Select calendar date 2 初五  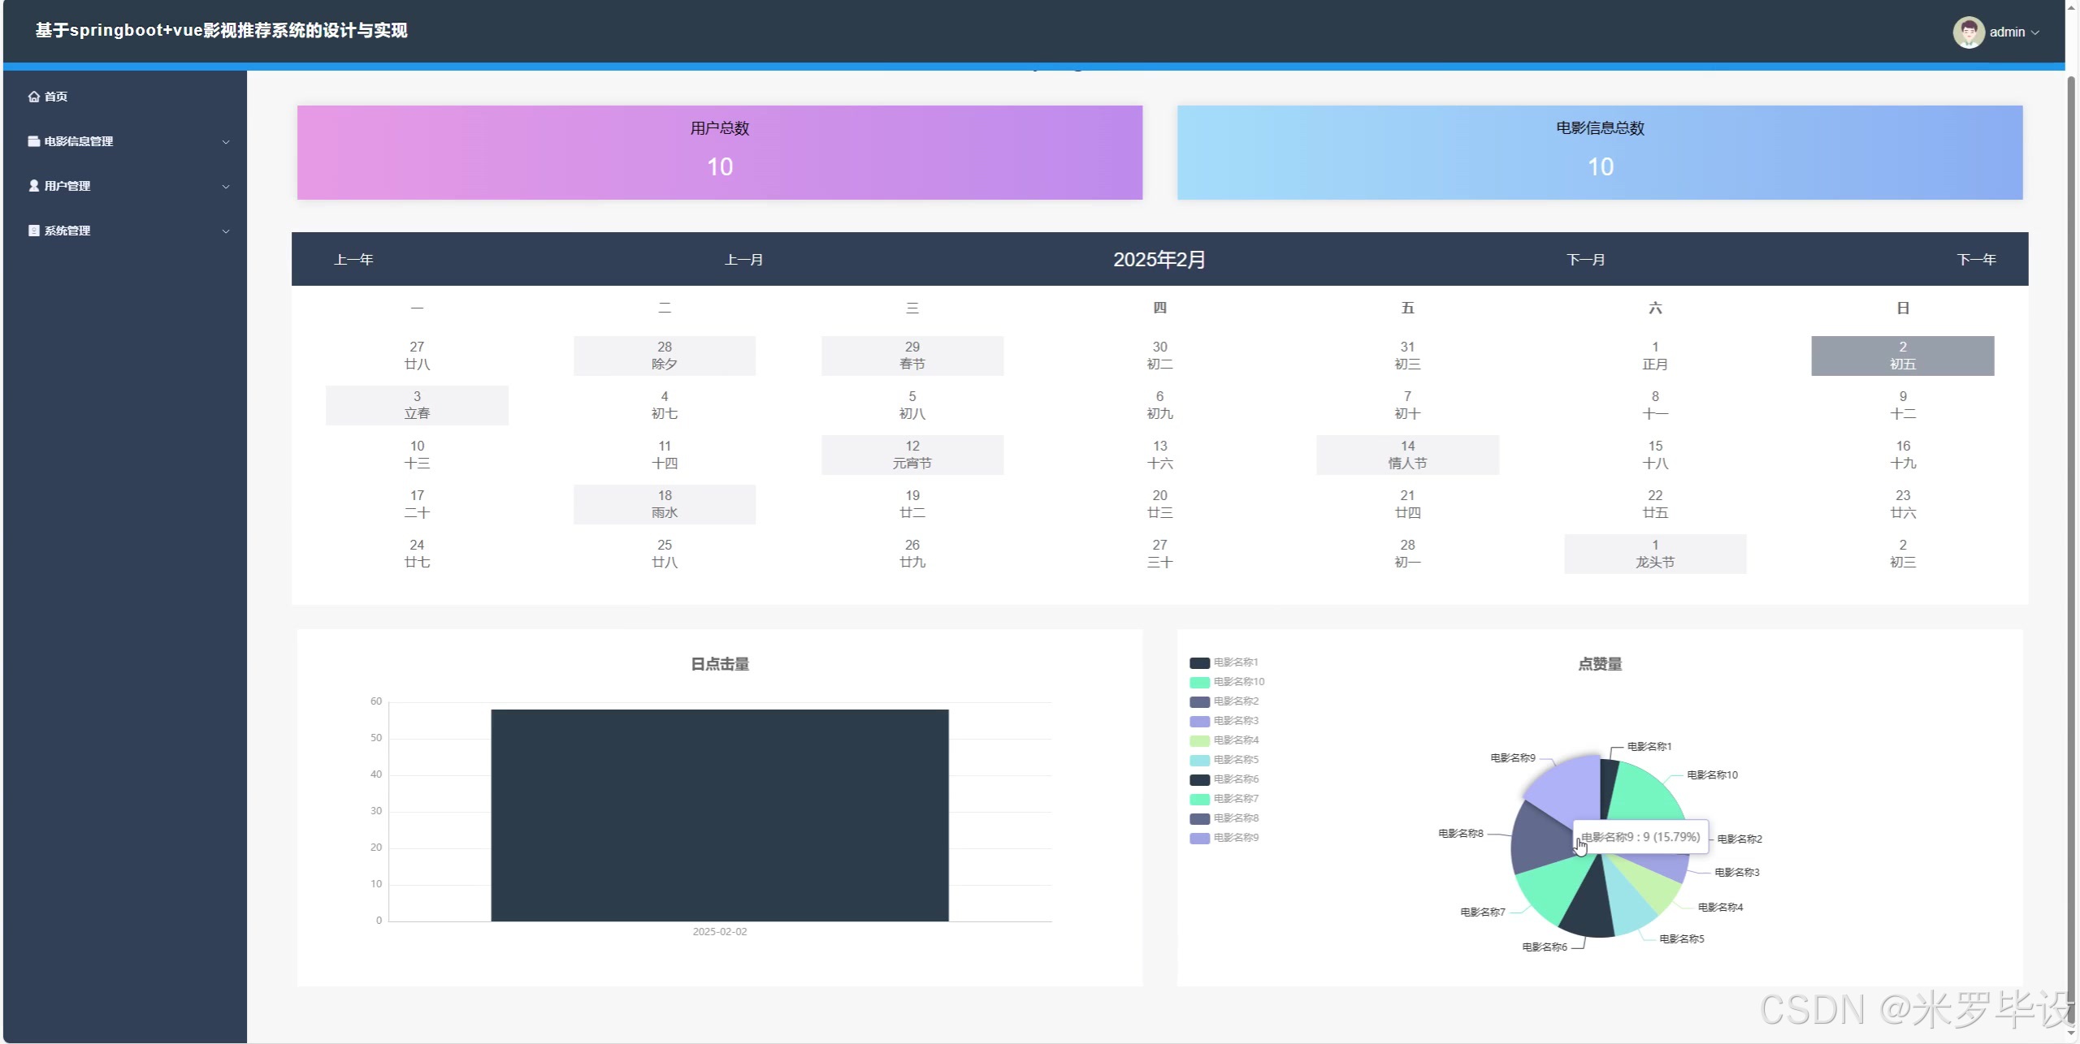point(1902,356)
